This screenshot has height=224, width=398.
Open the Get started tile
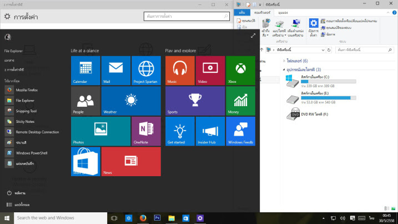[x=180, y=131]
